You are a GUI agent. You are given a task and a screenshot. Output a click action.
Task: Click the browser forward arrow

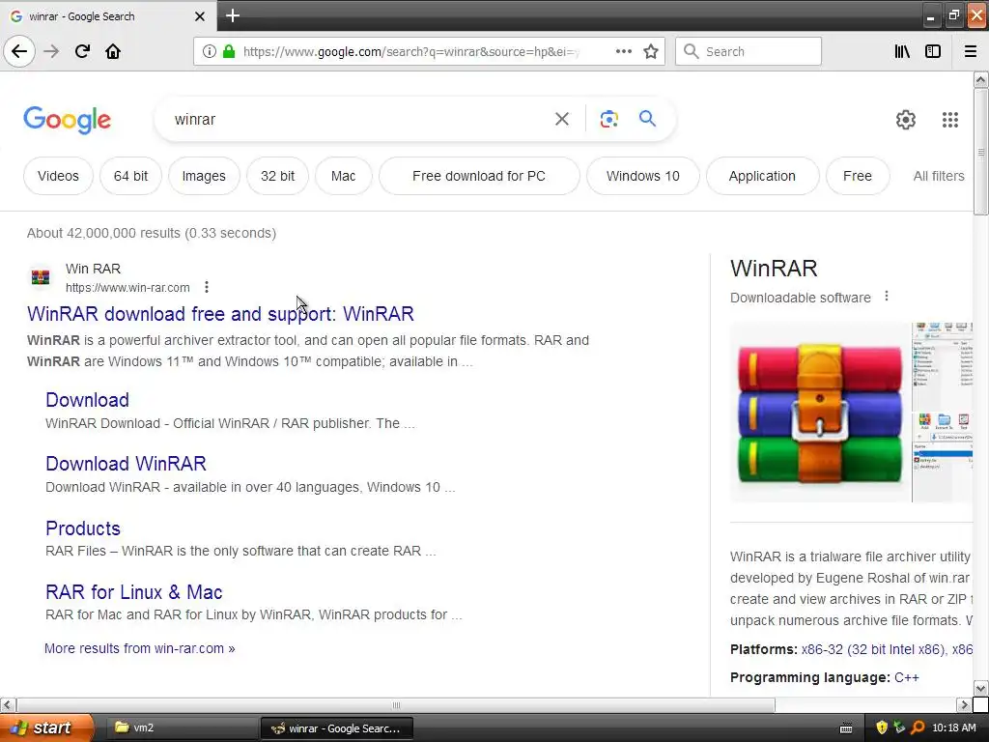coord(52,51)
